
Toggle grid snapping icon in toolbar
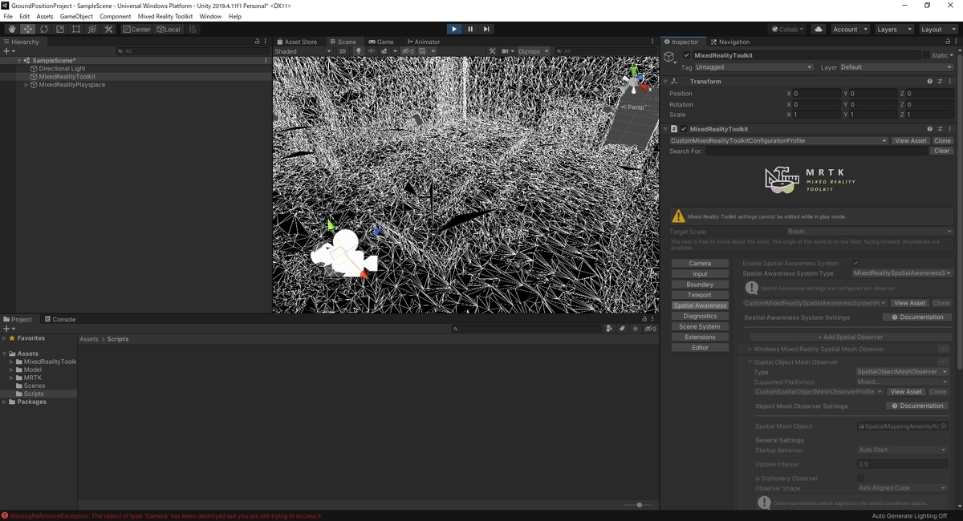[193, 29]
